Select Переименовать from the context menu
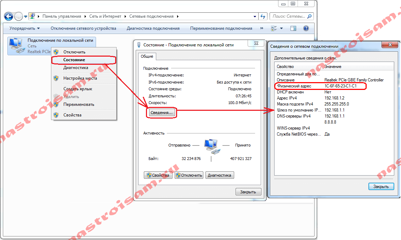Image resolution: width=401 pixels, height=240 pixels. pyautogui.click(x=79, y=104)
